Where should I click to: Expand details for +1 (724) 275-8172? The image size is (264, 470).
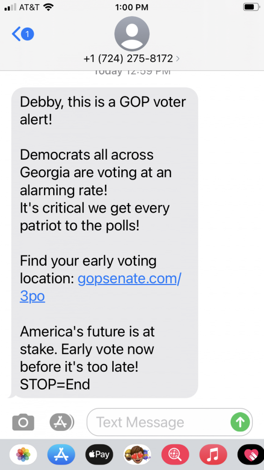[x=178, y=58]
